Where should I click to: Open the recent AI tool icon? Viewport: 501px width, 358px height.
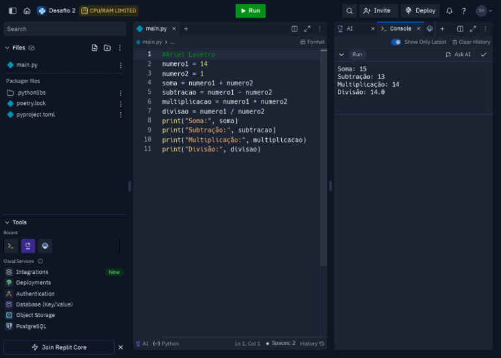coord(28,246)
